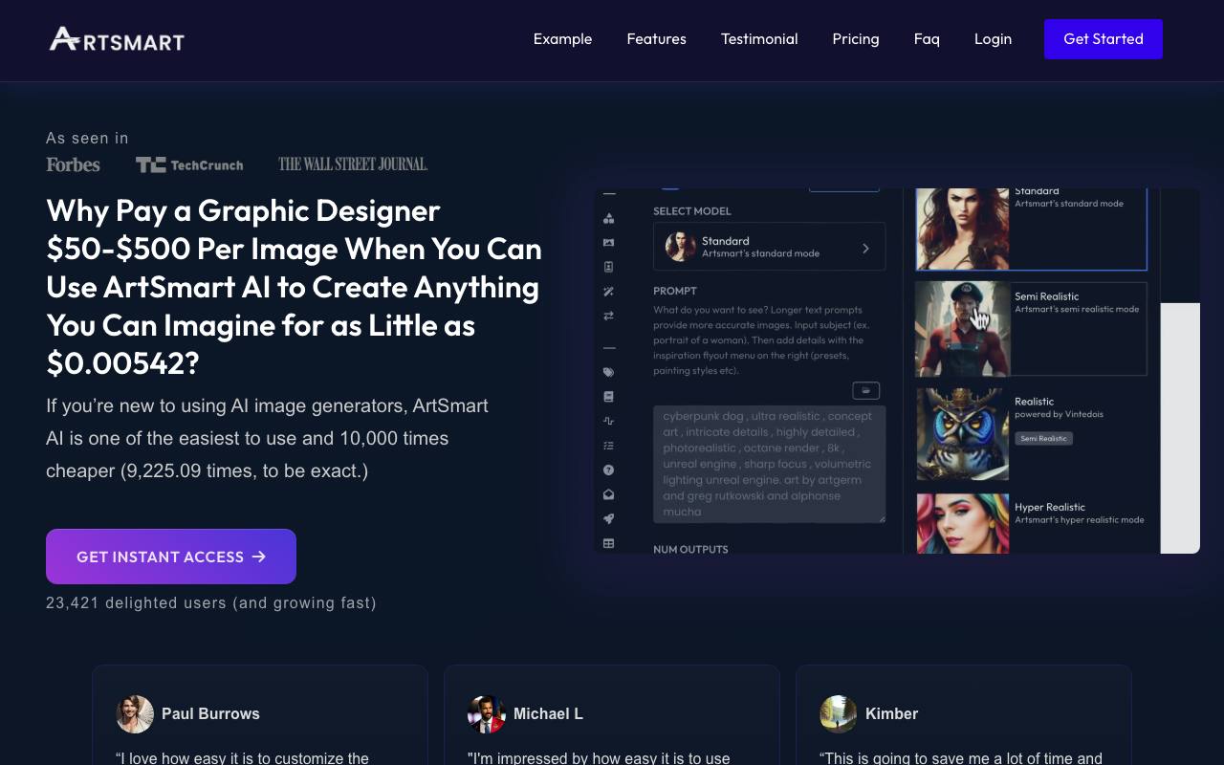
Task: Click the name Kimber
Action: click(891, 714)
